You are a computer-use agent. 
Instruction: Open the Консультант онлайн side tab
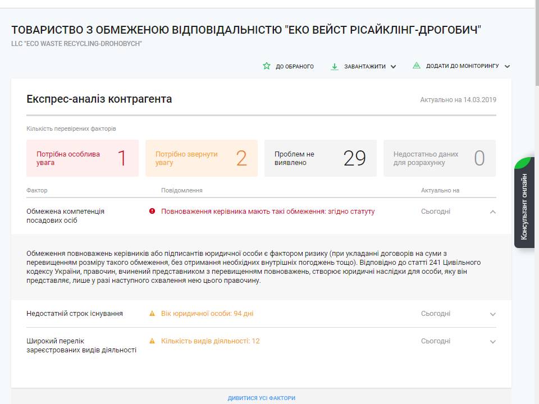(x=524, y=203)
